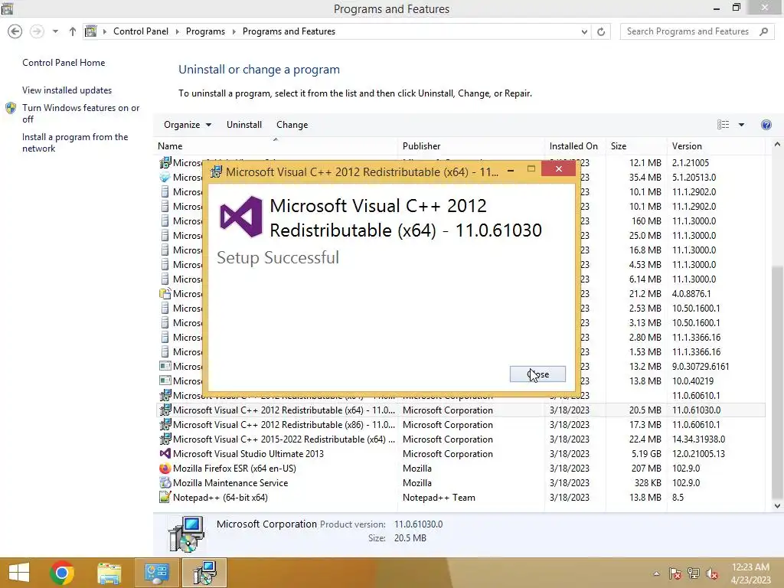Open Help with the question mark icon
This screenshot has height=588, width=784.
click(766, 125)
